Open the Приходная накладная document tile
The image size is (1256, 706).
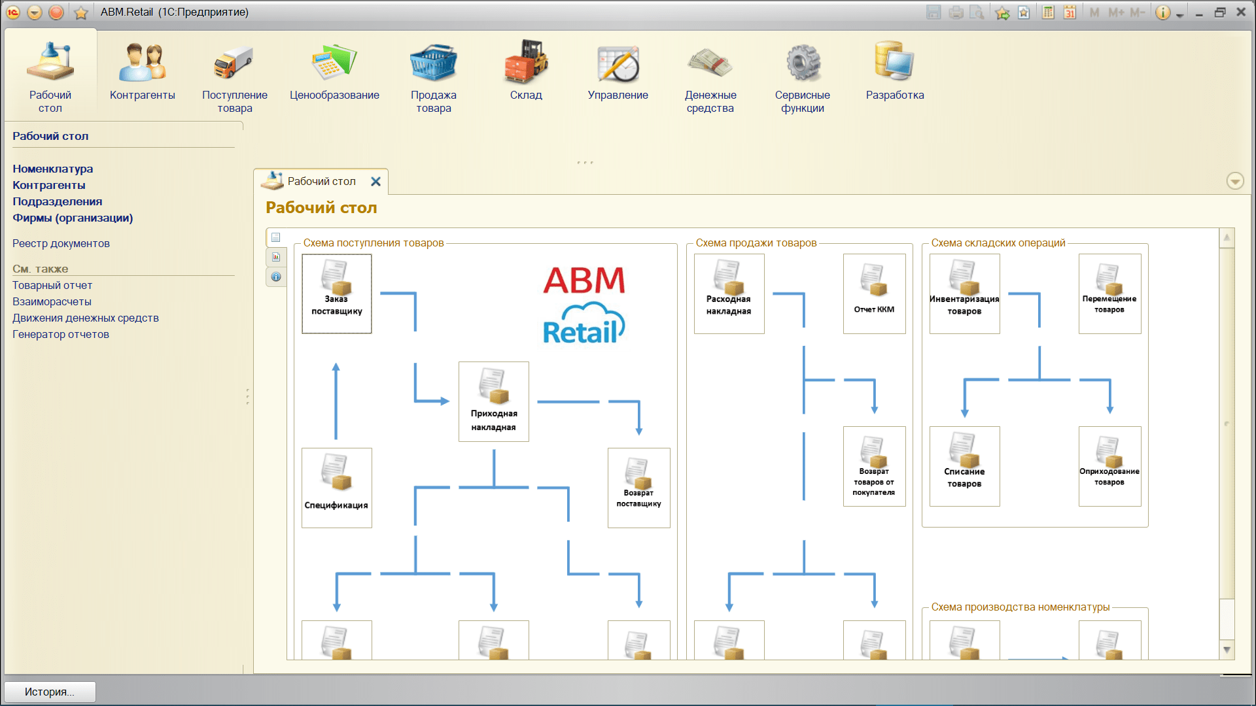494,401
